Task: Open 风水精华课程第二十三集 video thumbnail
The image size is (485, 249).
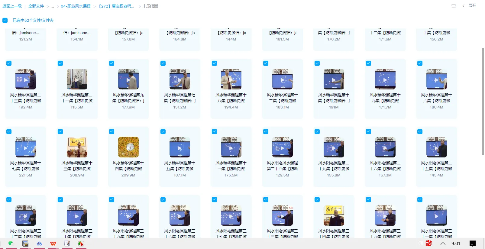Action: (26, 79)
